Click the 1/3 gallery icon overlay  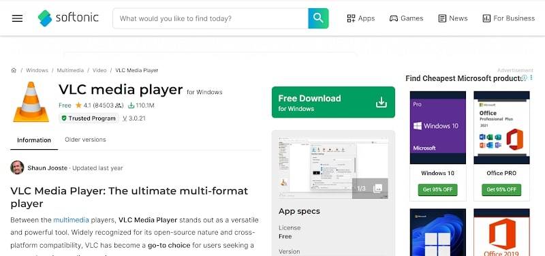tap(370, 189)
